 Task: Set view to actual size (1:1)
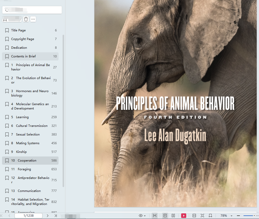point(194,215)
